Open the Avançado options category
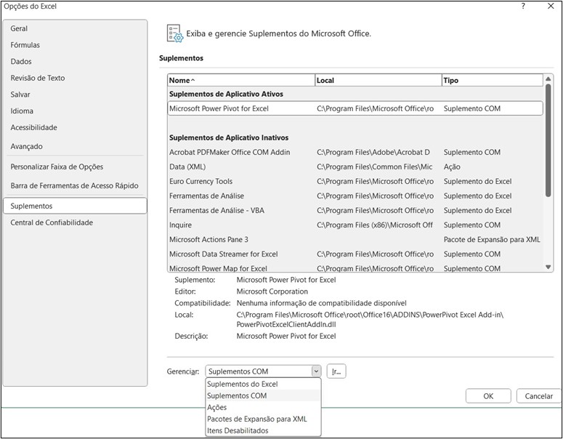563x439 pixels. 75,146
